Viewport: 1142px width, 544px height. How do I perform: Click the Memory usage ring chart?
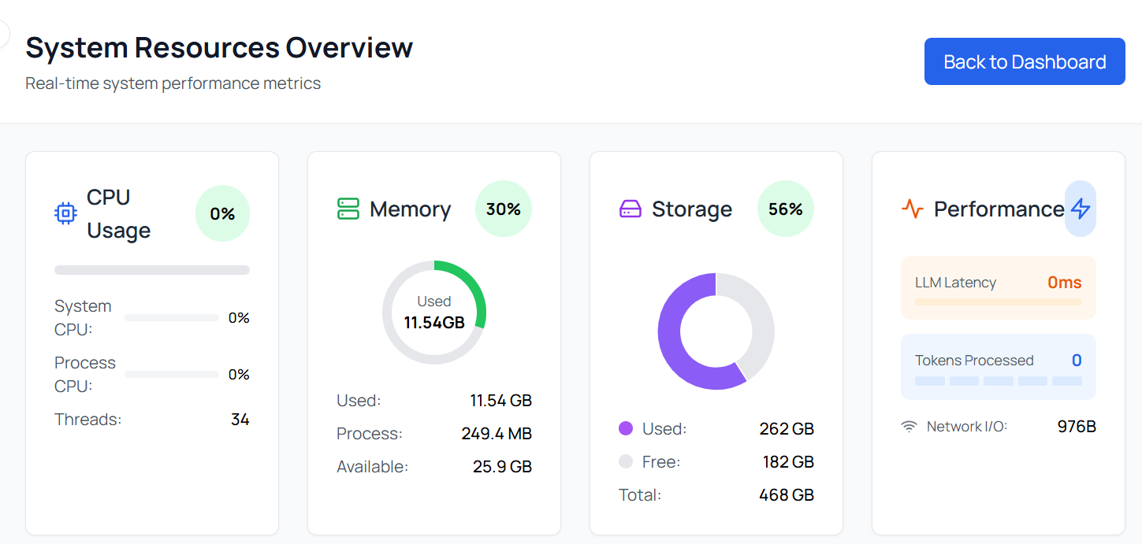point(434,313)
